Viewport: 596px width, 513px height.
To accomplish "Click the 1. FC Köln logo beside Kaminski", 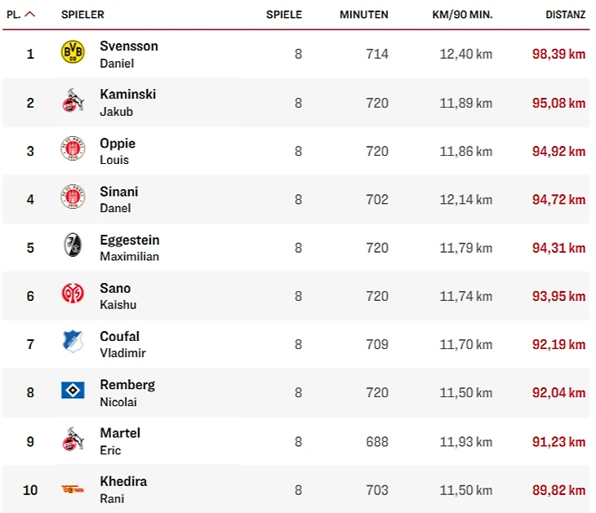I will [x=73, y=103].
